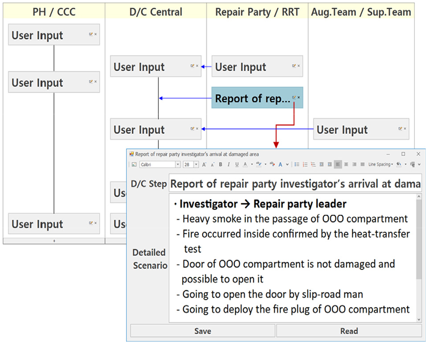Click the 'Investigator → Repair party leader' heading
The width and height of the screenshot is (426, 342).
[x=263, y=204]
